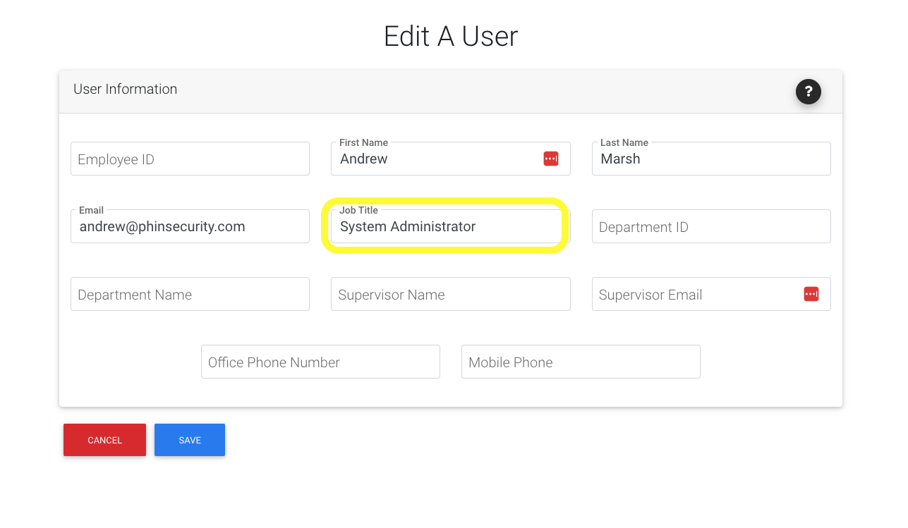908x528 pixels.
Task: Click the Supervisor Name input field
Action: (x=450, y=294)
